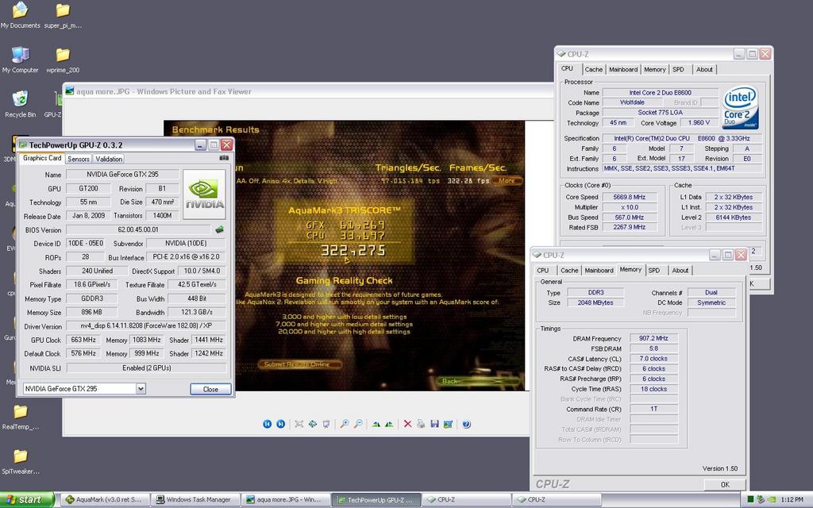Viewport: 813px width, 508px height.
Task: Click the BIOS Version field in GPU-Z
Action: point(138,229)
